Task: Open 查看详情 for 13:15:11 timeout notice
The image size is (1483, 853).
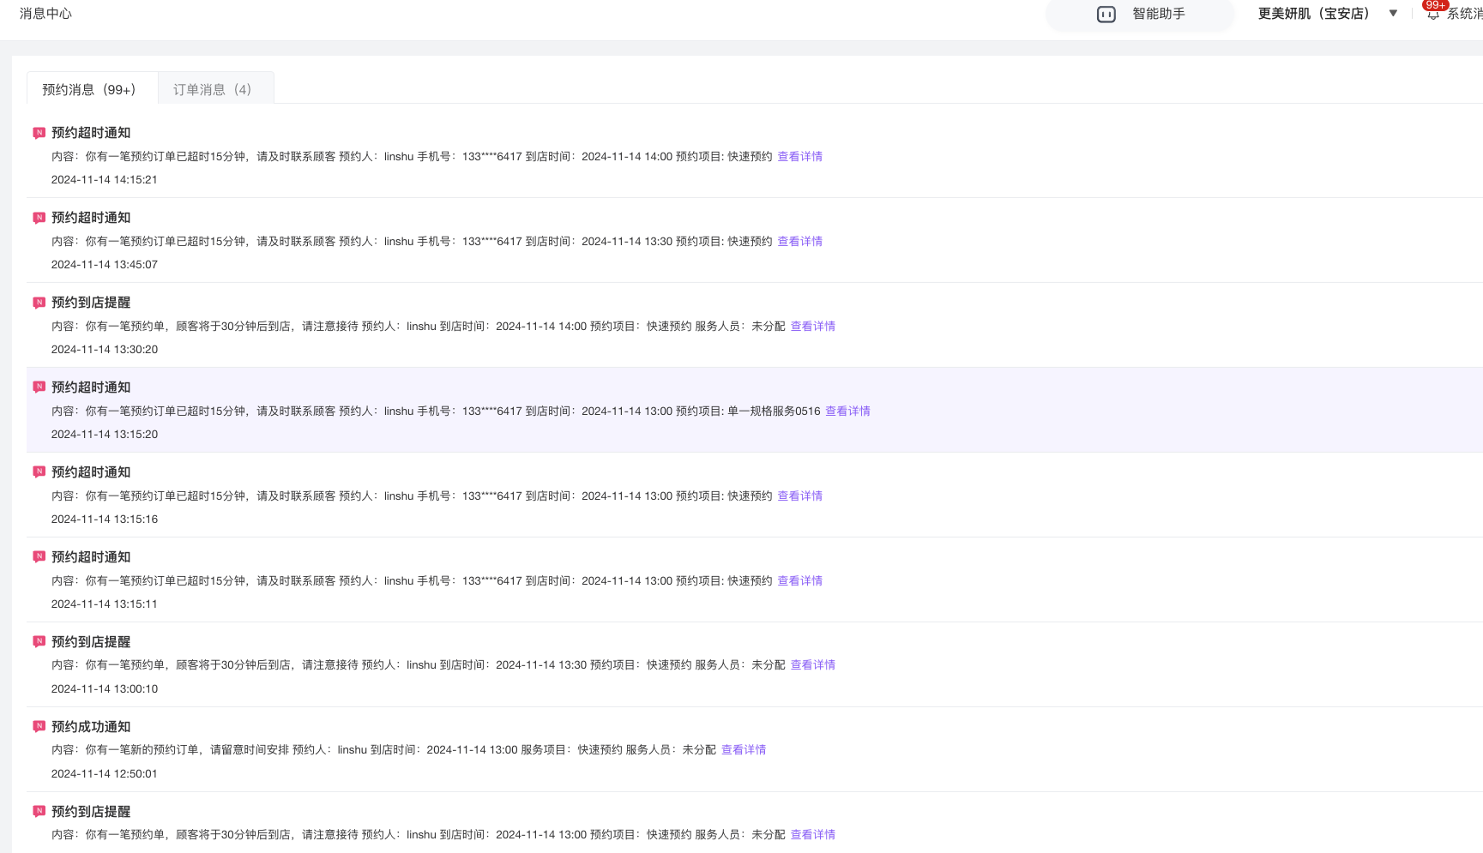Action: click(x=799, y=581)
